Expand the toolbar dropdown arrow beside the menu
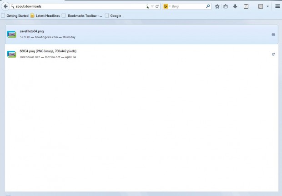 267,6
